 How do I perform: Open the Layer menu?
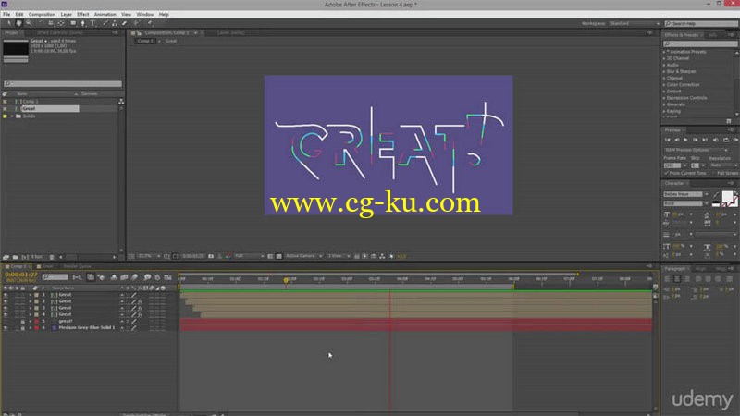[x=66, y=14]
